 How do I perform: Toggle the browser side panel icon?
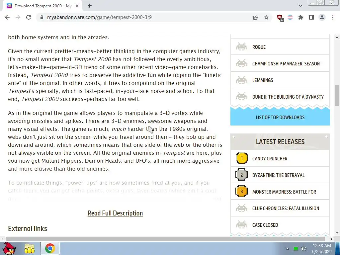pyautogui.click(x=311, y=17)
